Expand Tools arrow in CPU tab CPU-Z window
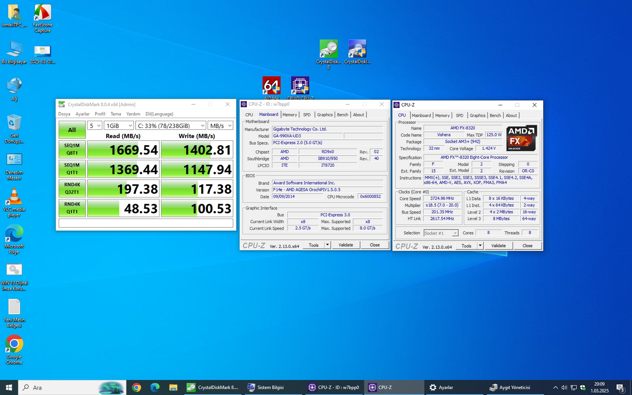The image size is (632, 395). pyautogui.click(x=480, y=246)
